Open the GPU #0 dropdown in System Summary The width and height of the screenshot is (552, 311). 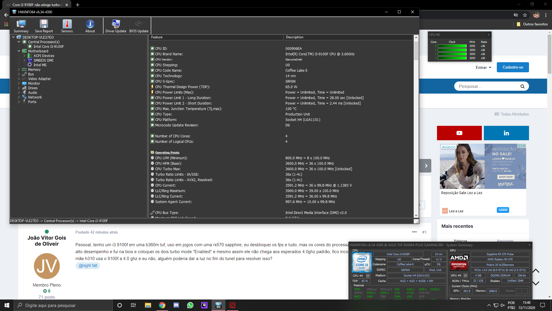[x=465, y=276]
